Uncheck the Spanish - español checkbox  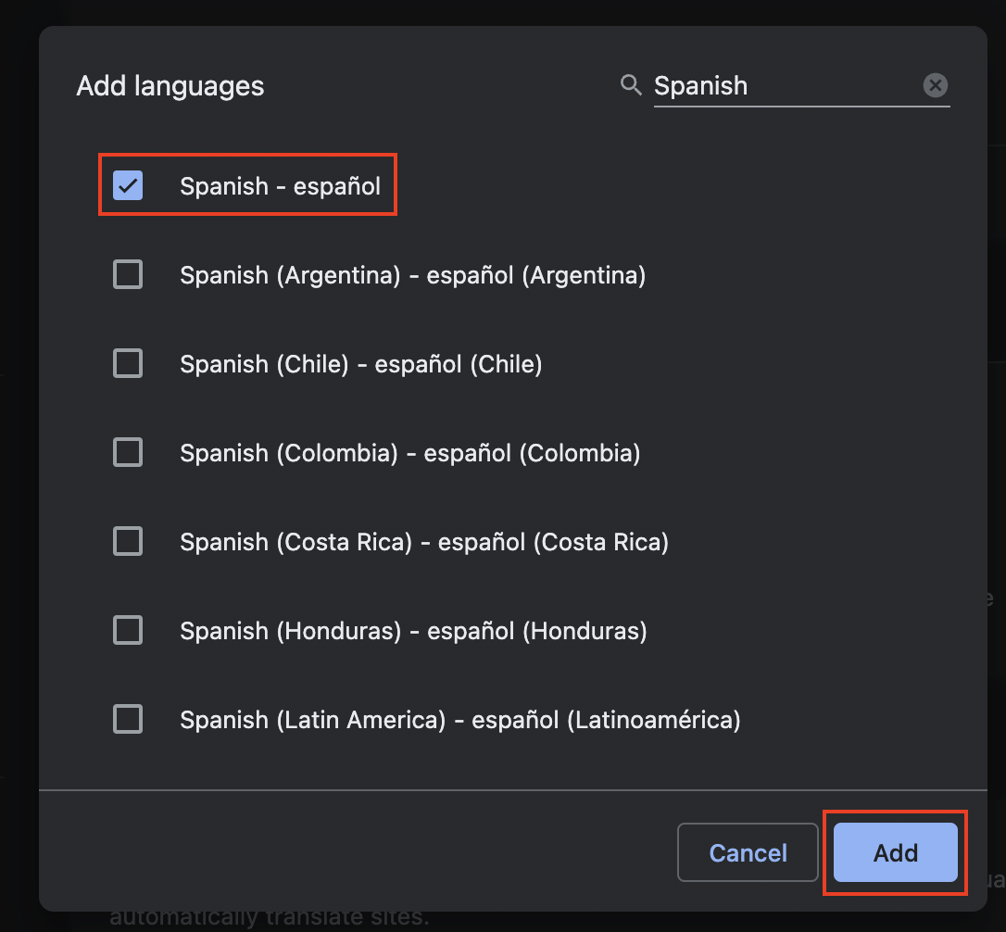click(x=128, y=185)
